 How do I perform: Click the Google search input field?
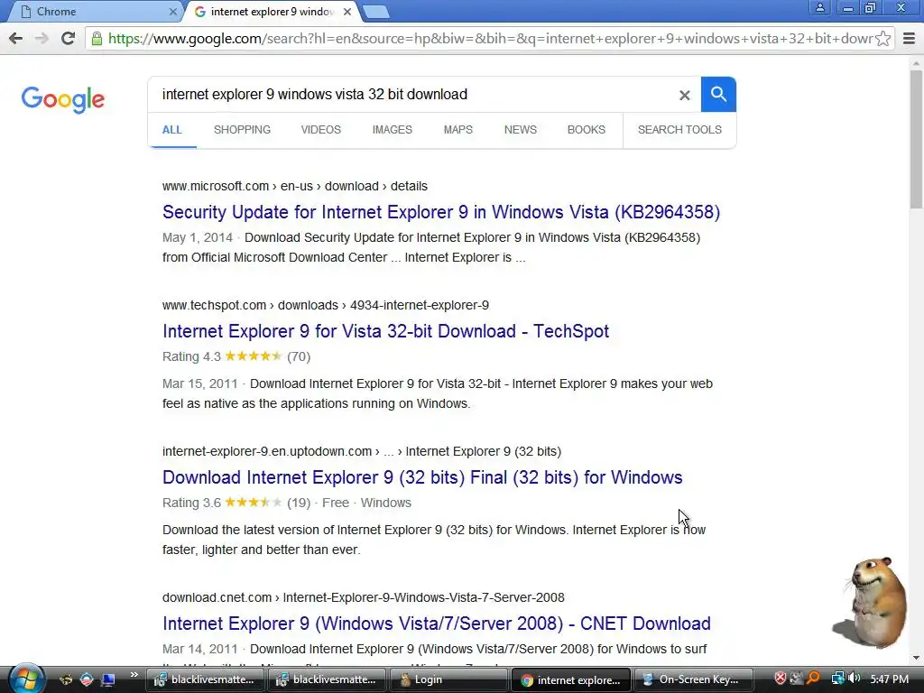(x=412, y=94)
